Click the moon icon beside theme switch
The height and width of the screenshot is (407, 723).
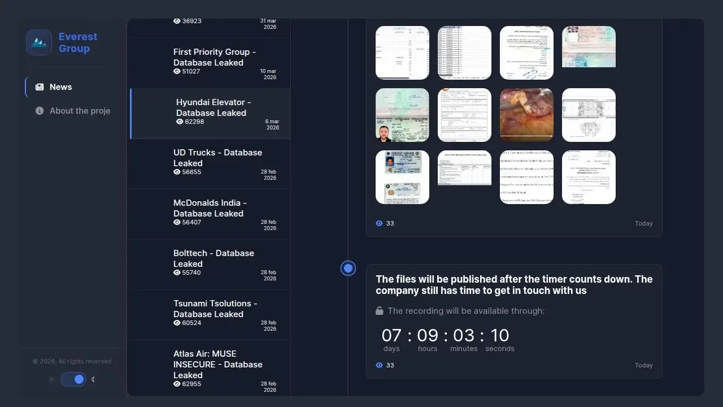pos(94,379)
